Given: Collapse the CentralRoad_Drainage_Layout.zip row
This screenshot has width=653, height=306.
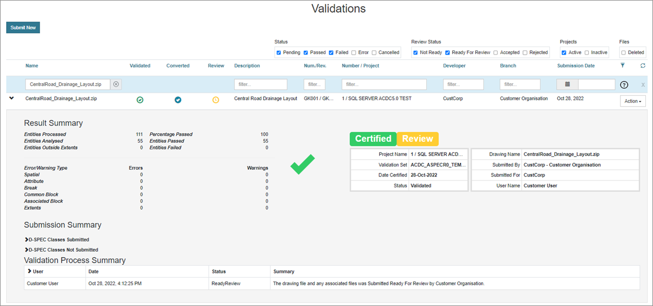Looking at the screenshot, I should (11, 98).
